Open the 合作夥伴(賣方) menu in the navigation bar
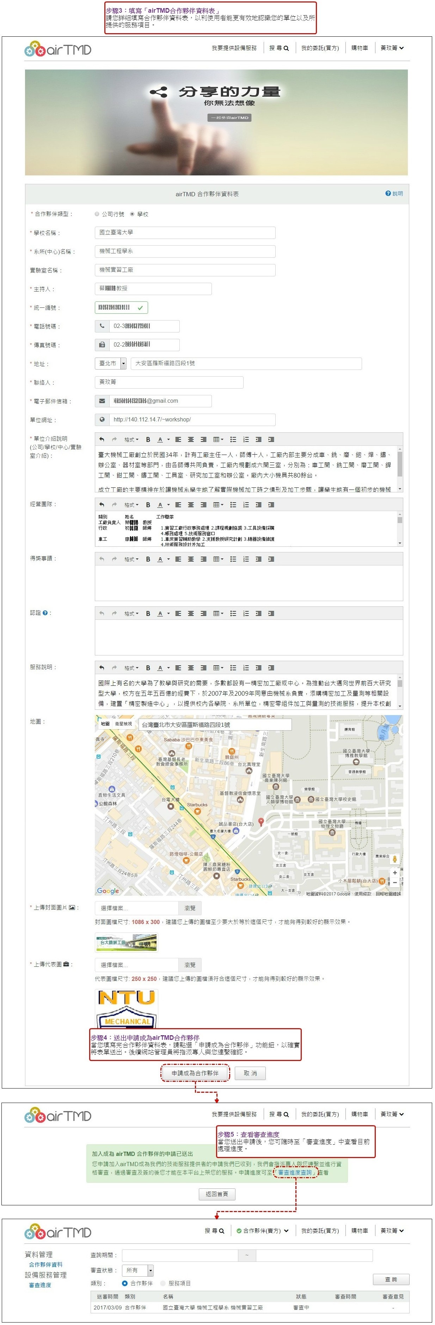Screen dimensions: 435x1325 tap(262, 1231)
